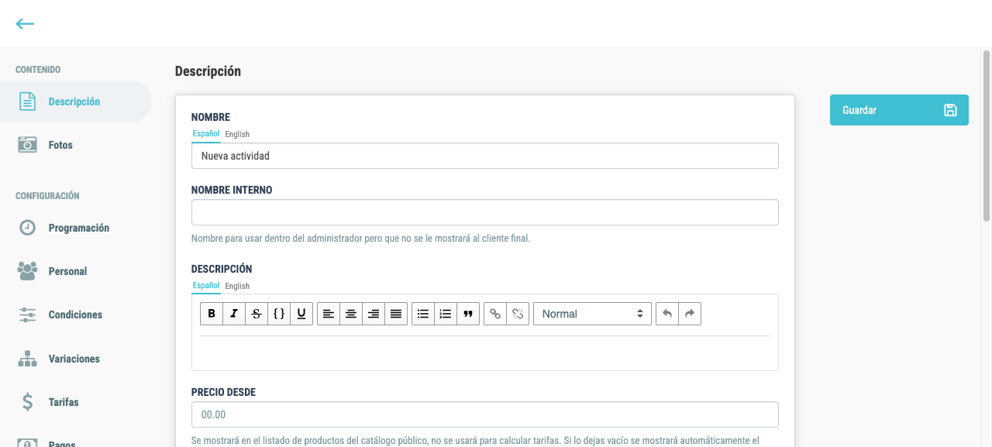
Task: Toggle strikethrough formatting in editor
Action: point(257,314)
